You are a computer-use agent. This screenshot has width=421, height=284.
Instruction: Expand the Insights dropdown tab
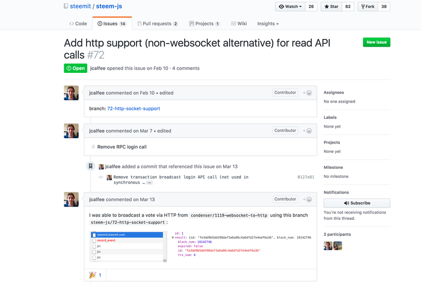tap(268, 24)
